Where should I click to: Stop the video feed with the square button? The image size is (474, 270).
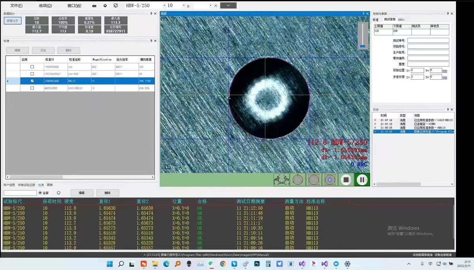point(346,180)
